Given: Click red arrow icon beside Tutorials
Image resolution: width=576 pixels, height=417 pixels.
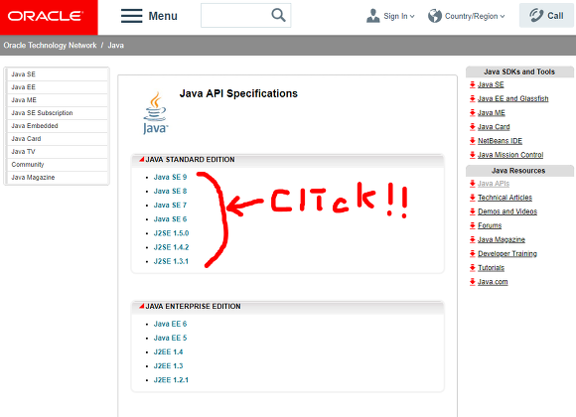Looking at the screenshot, I should click(x=473, y=268).
